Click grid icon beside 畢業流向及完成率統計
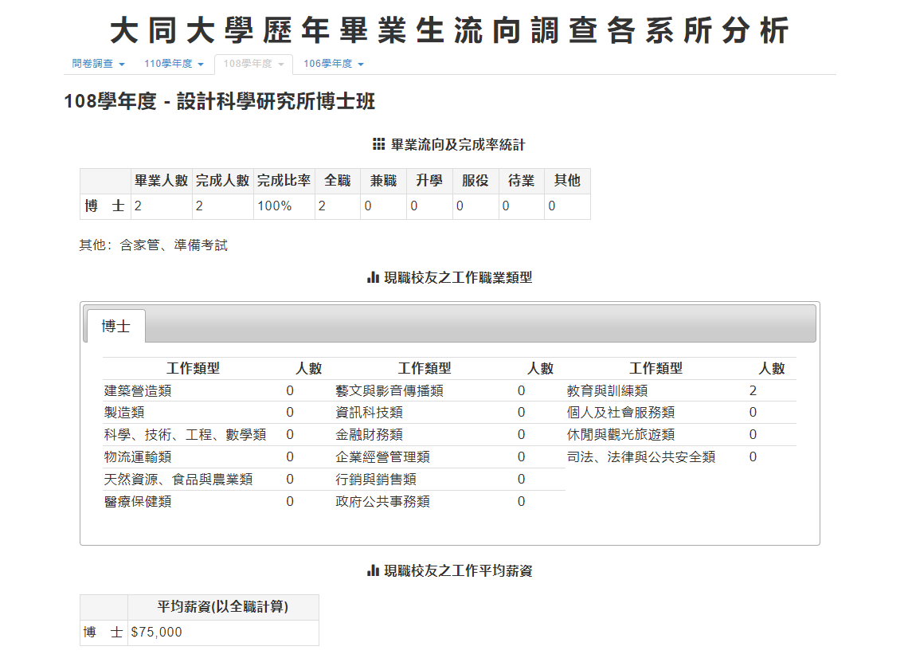The height and width of the screenshot is (666, 908). [x=378, y=144]
